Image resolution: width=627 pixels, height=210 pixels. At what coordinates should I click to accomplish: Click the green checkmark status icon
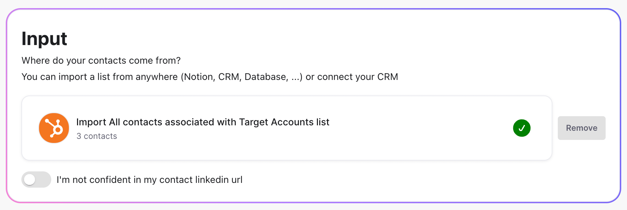521,128
